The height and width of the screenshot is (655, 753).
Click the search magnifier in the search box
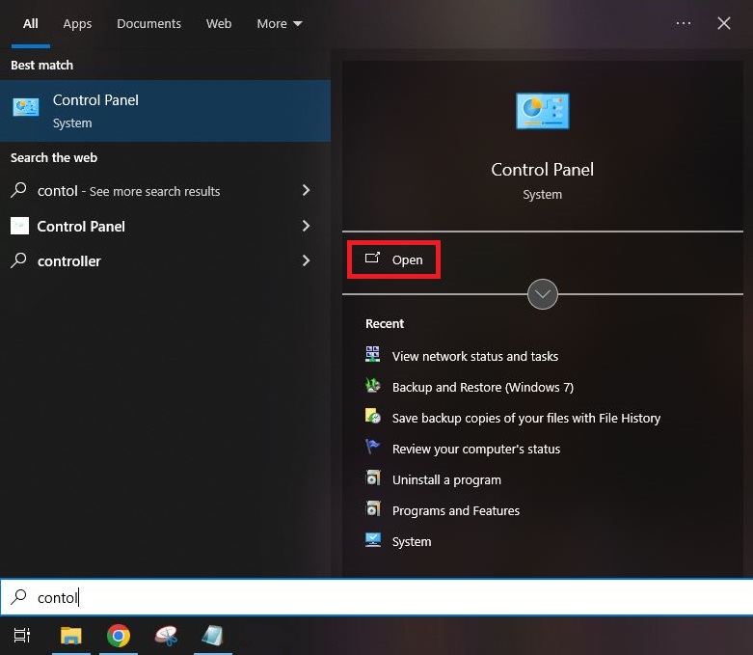point(18,597)
